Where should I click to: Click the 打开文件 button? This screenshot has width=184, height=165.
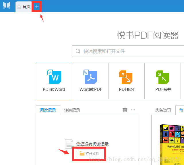point(90,154)
